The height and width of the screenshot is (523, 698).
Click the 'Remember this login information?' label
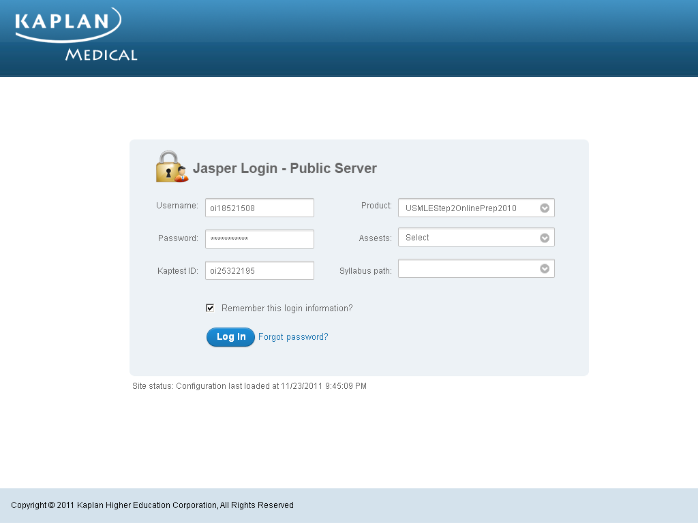click(287, 308)
